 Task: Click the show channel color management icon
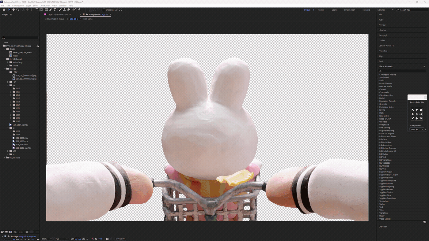(x=93, y=239)
